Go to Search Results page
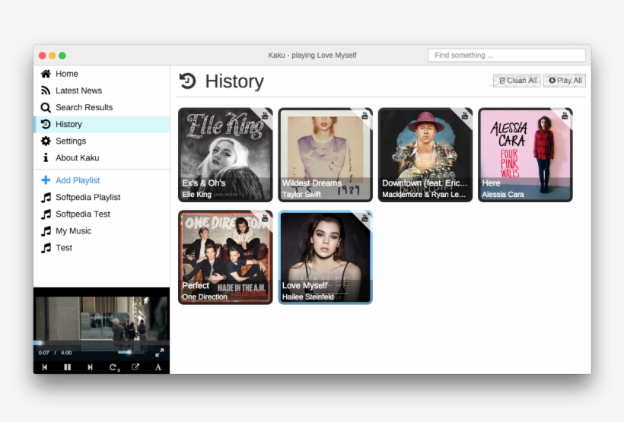Screen dimensions: 624x422 coord(101,107)
